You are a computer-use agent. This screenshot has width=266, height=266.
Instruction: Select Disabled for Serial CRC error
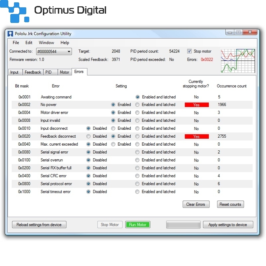[x=88, y=176]
